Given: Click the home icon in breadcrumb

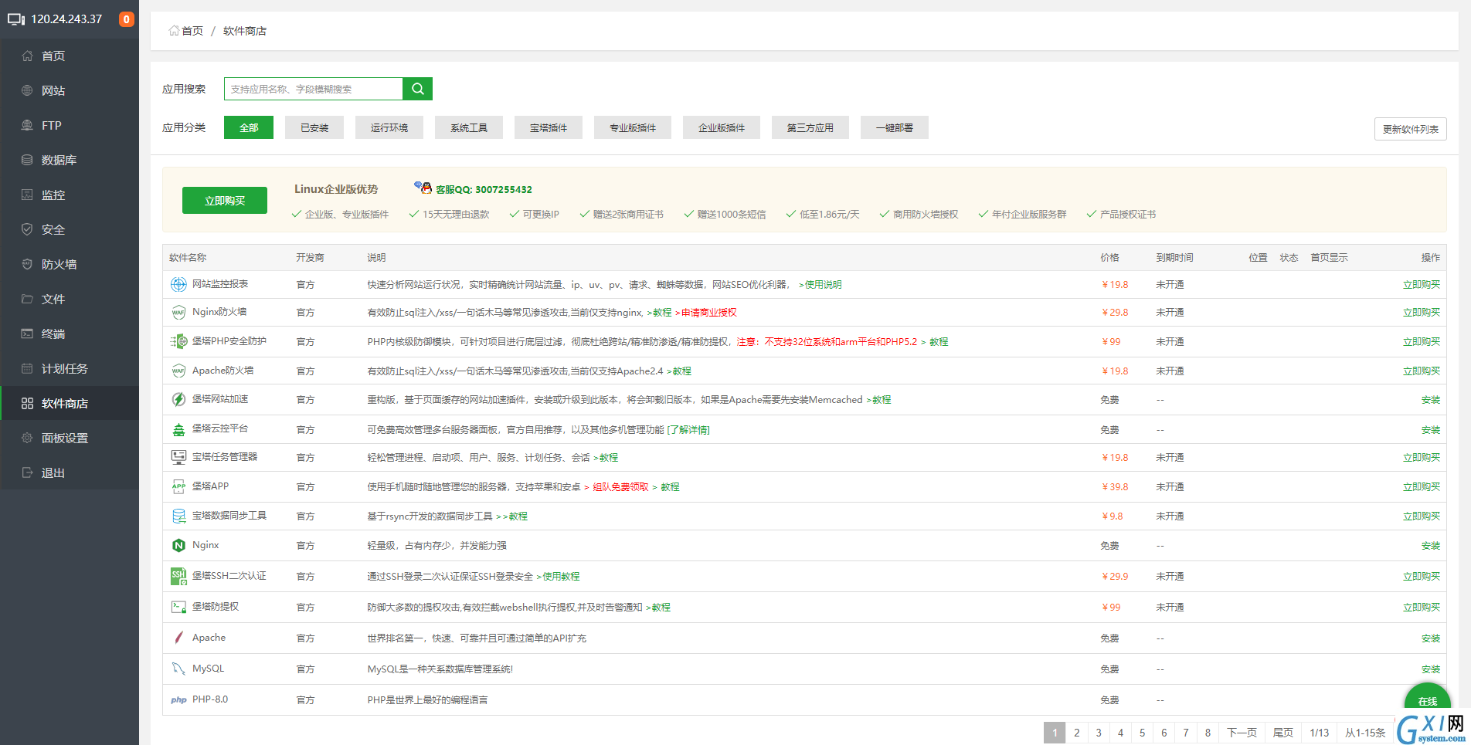Looking at the screenshot, I should 174,31.
